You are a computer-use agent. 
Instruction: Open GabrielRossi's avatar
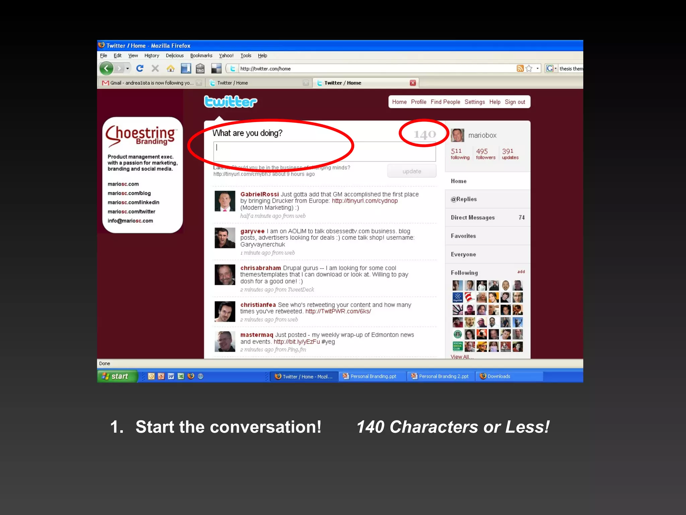click(225, 201)
